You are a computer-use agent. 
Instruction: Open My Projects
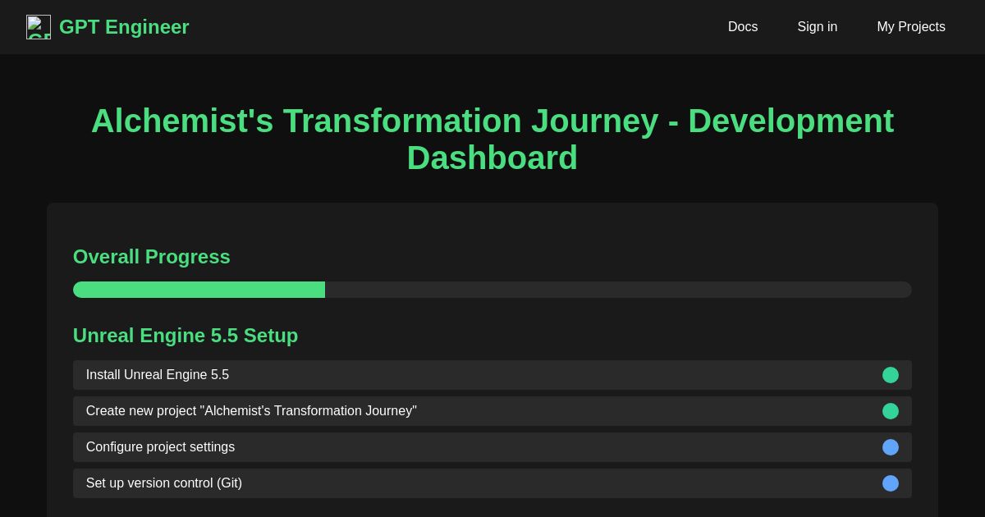tap(911, 27)
